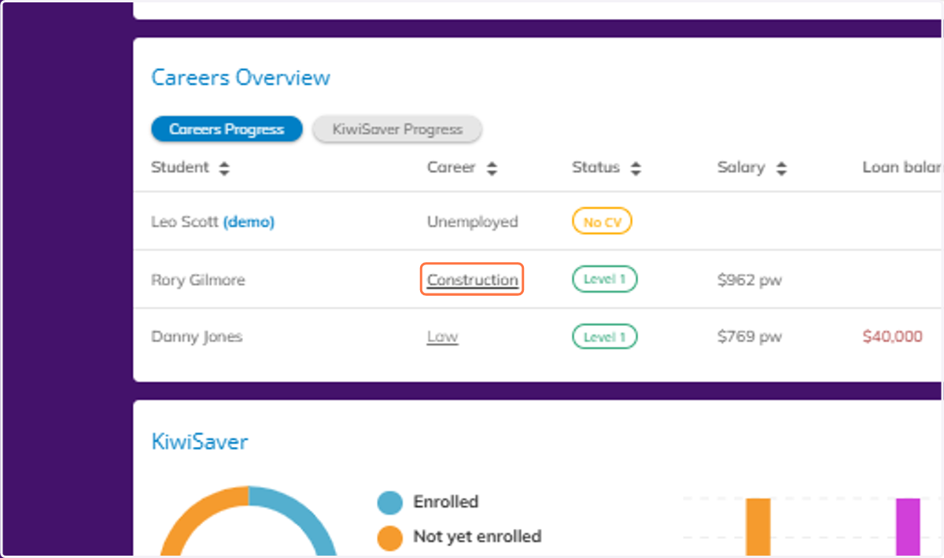Sort table by Status column
The height and width of the screenshot is (558, 944).
pyautogui.click(x=636, y=168)
